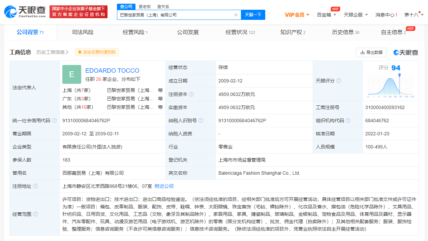
Task: Open the EDOARDO TOCCO profile link
Action: (x=112, y=71)
